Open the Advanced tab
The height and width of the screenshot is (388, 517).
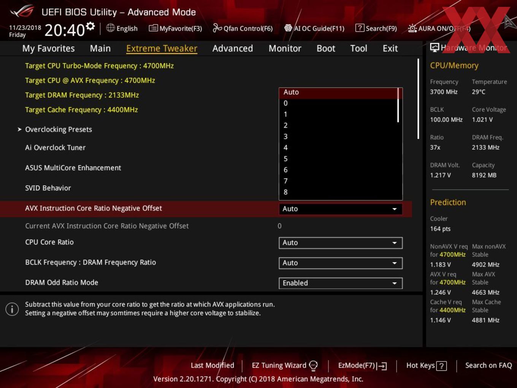[x=233, y=48]
